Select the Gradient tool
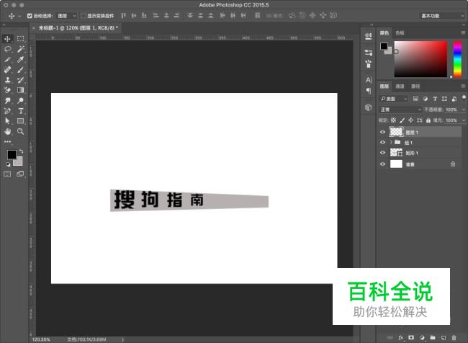Viewport: 468px width, 343px height. [x=20, y=90]
